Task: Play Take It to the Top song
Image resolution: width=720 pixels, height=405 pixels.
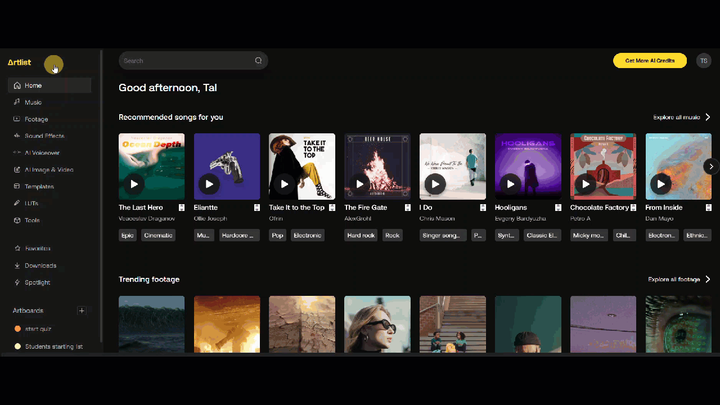Action: coord(285,184)
